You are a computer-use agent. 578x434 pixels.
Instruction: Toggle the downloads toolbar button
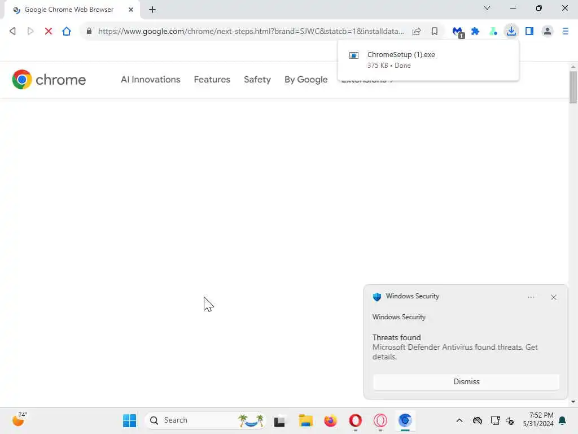[x=511, y=31]
